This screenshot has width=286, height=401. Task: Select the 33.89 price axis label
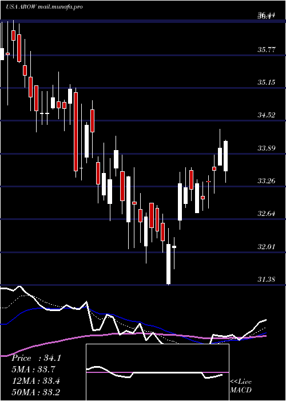[267, 148]
